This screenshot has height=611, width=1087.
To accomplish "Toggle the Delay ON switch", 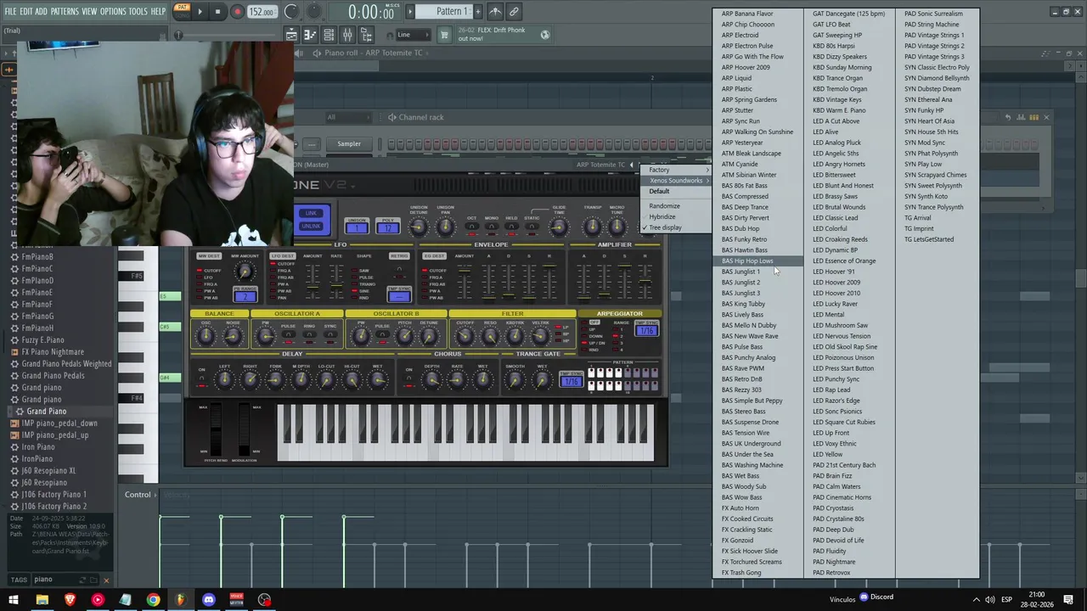I will pos(202,379).
